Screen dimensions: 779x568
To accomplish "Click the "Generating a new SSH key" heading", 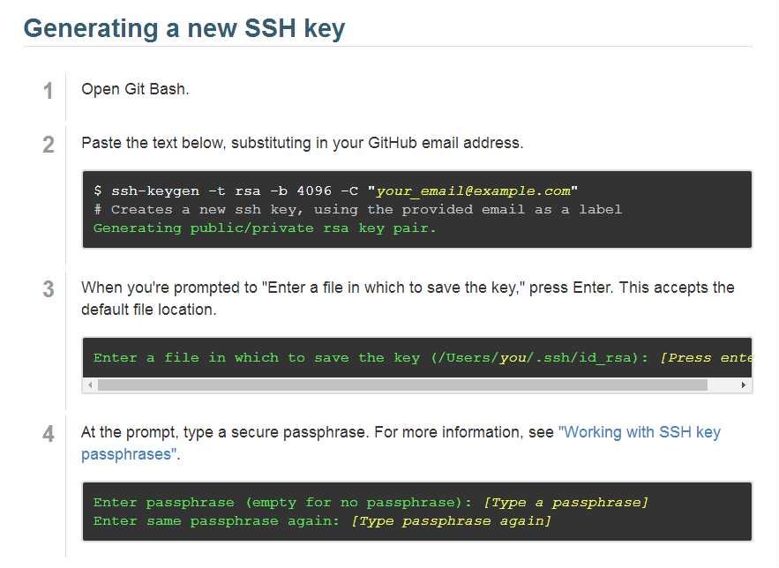I will [184, 28].
